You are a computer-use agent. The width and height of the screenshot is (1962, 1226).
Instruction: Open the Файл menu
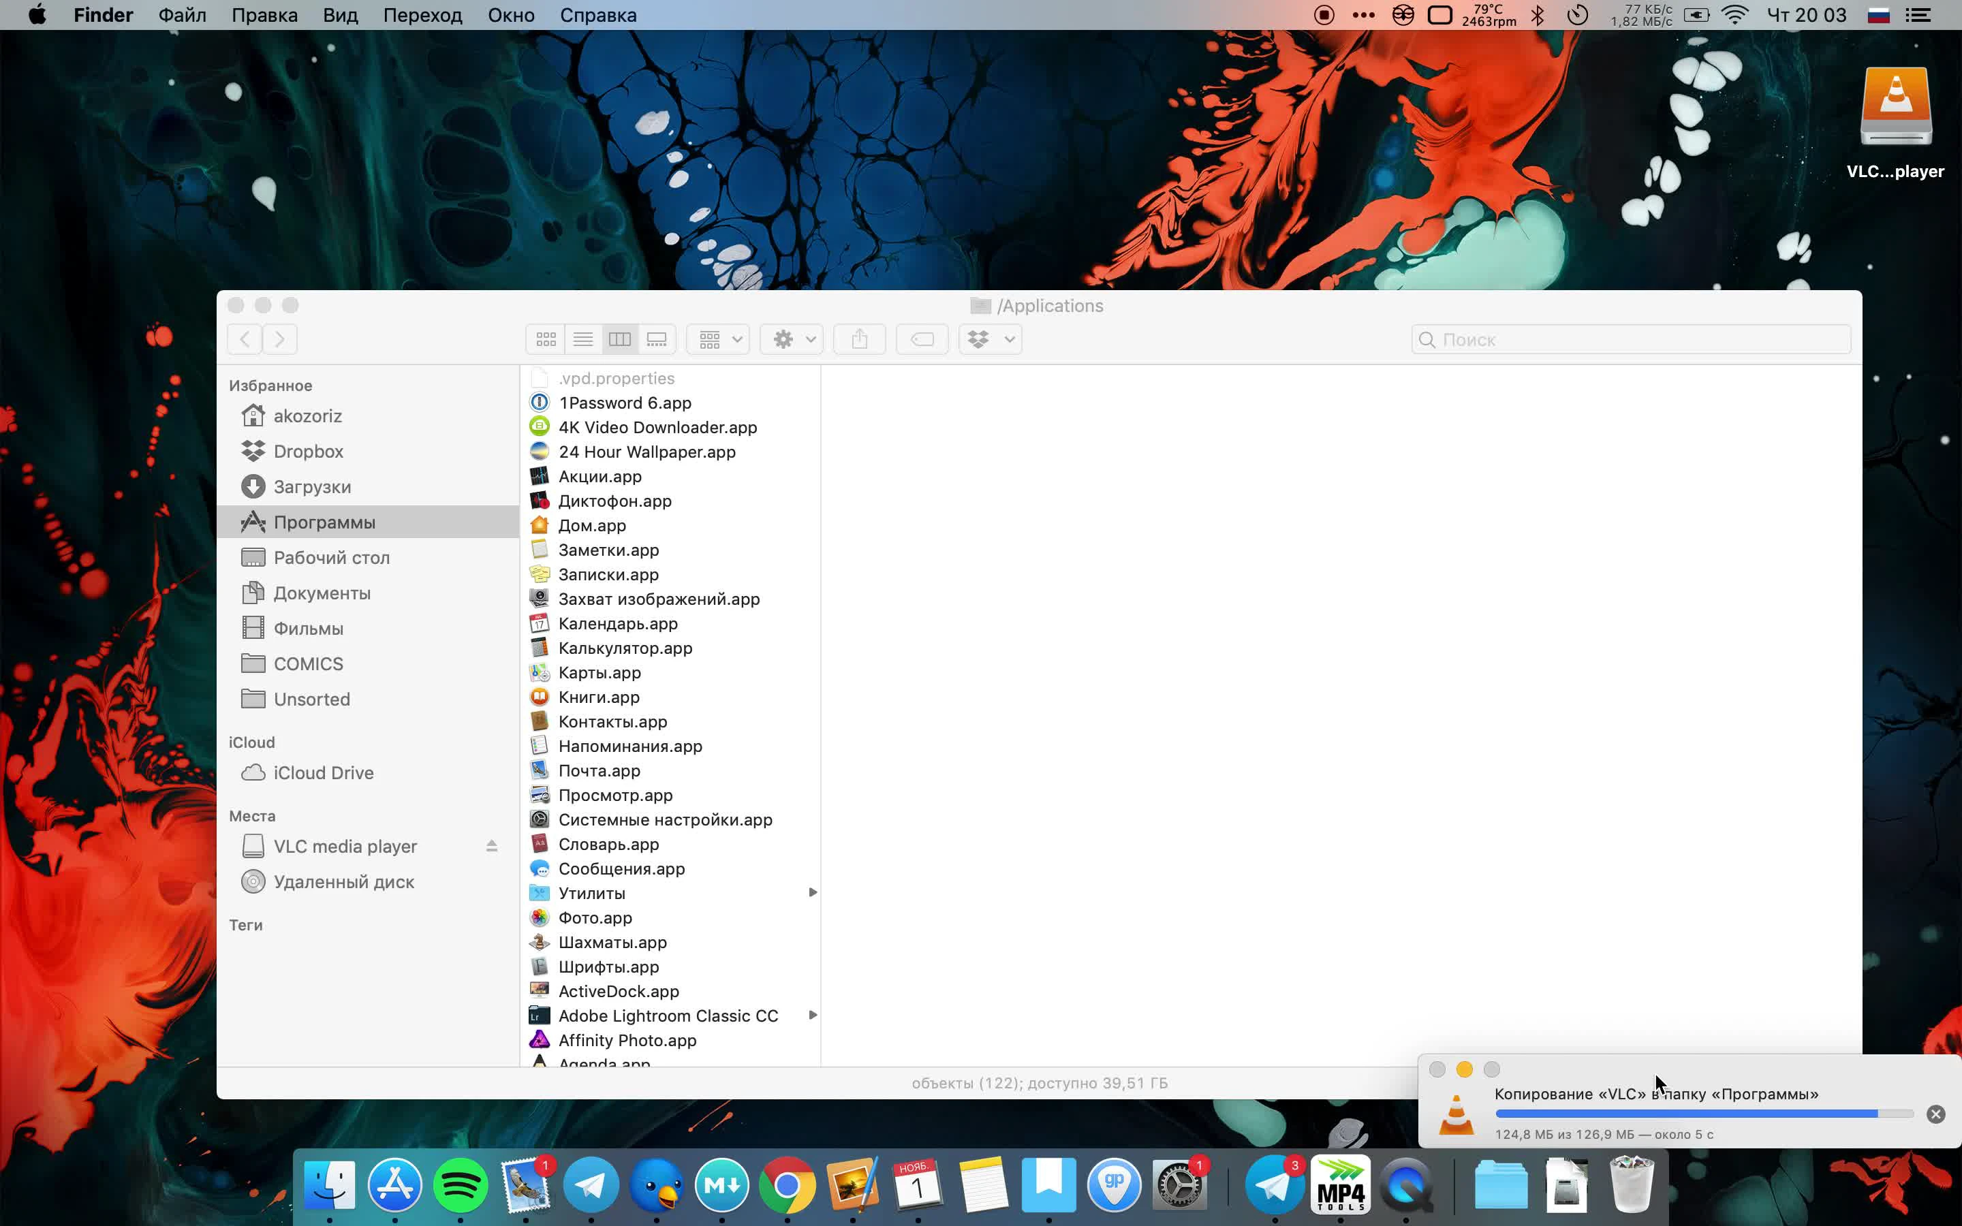[x=183, y=16]
